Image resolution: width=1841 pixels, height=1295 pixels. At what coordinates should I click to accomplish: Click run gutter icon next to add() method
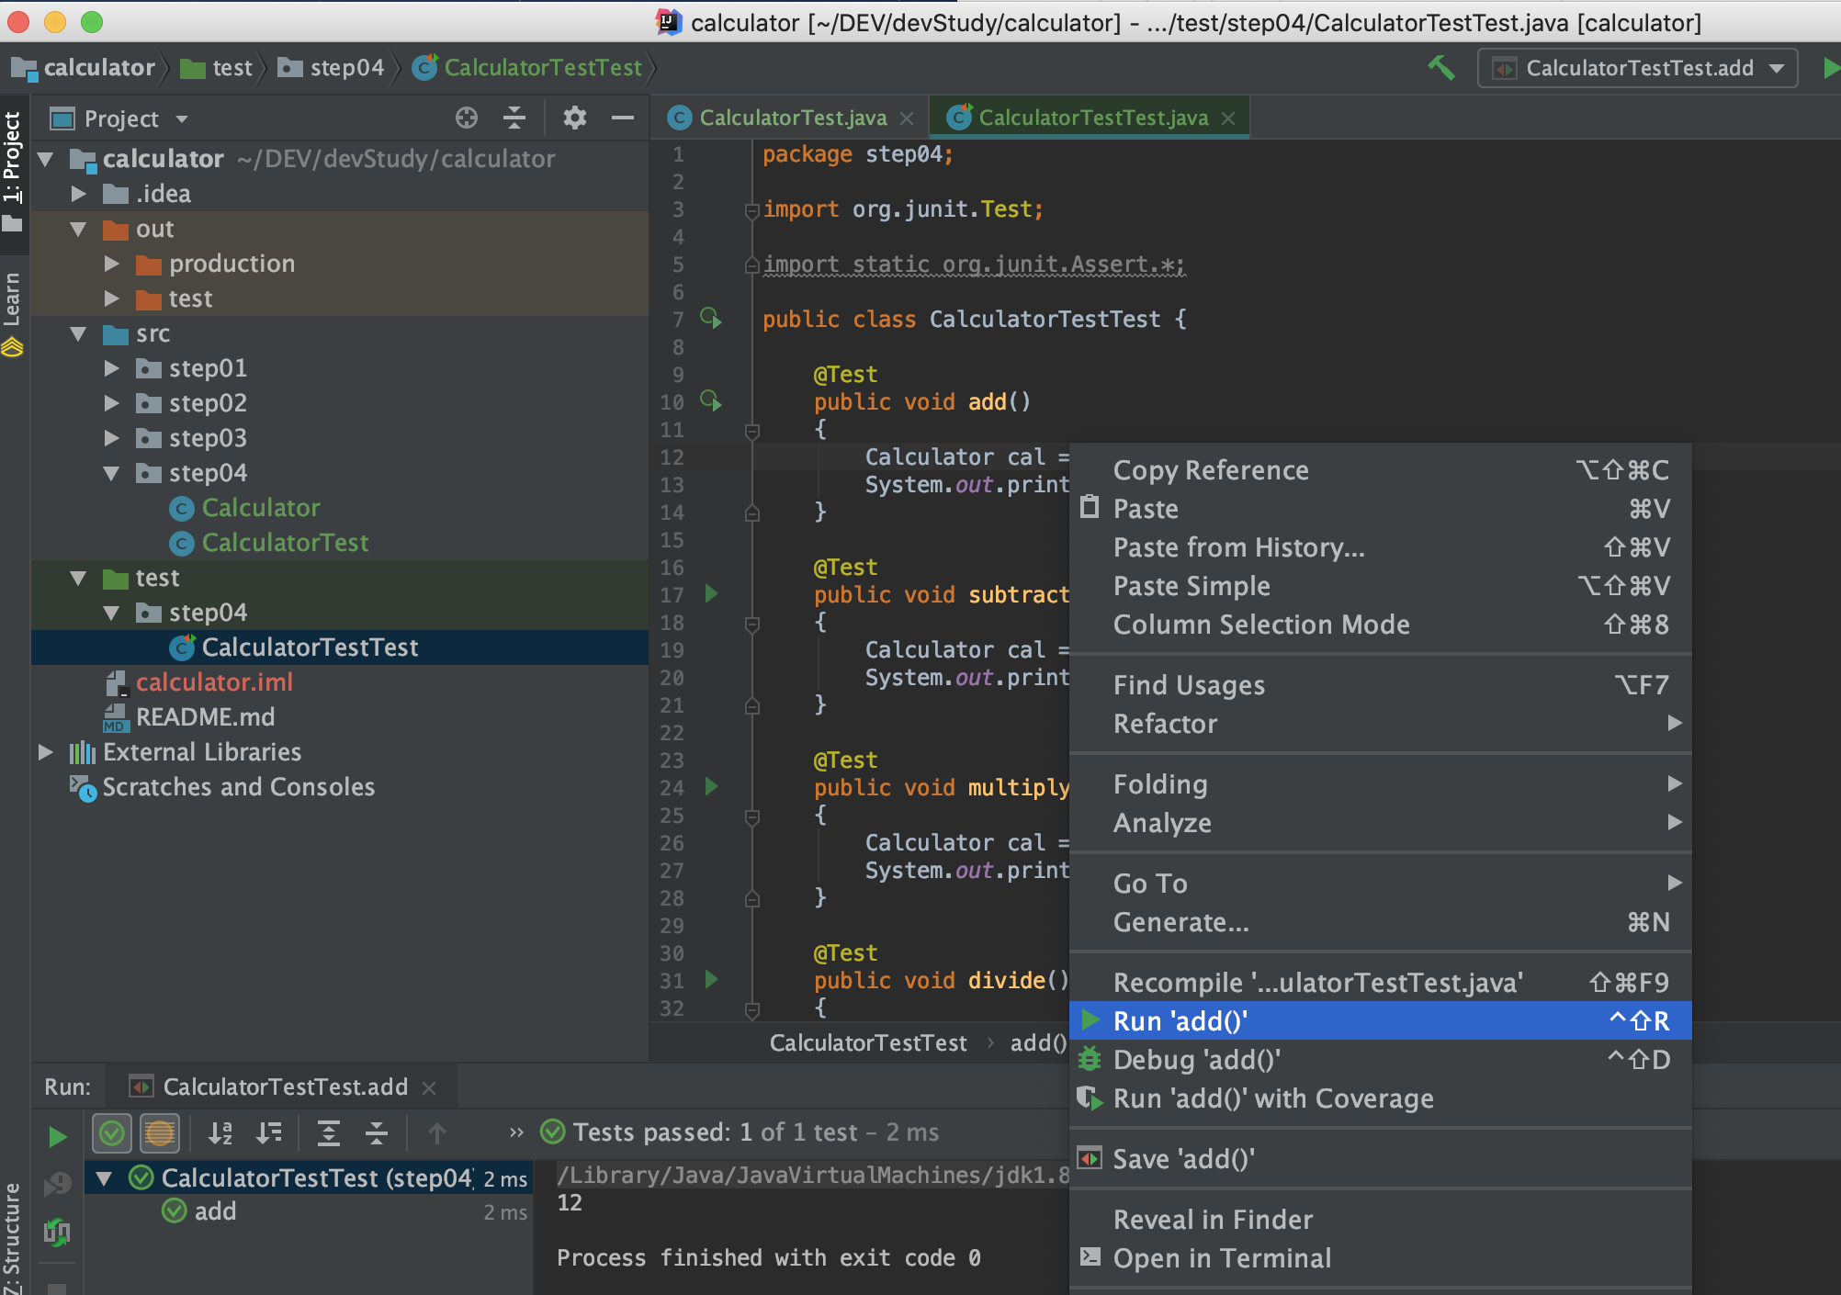[710, 401]
